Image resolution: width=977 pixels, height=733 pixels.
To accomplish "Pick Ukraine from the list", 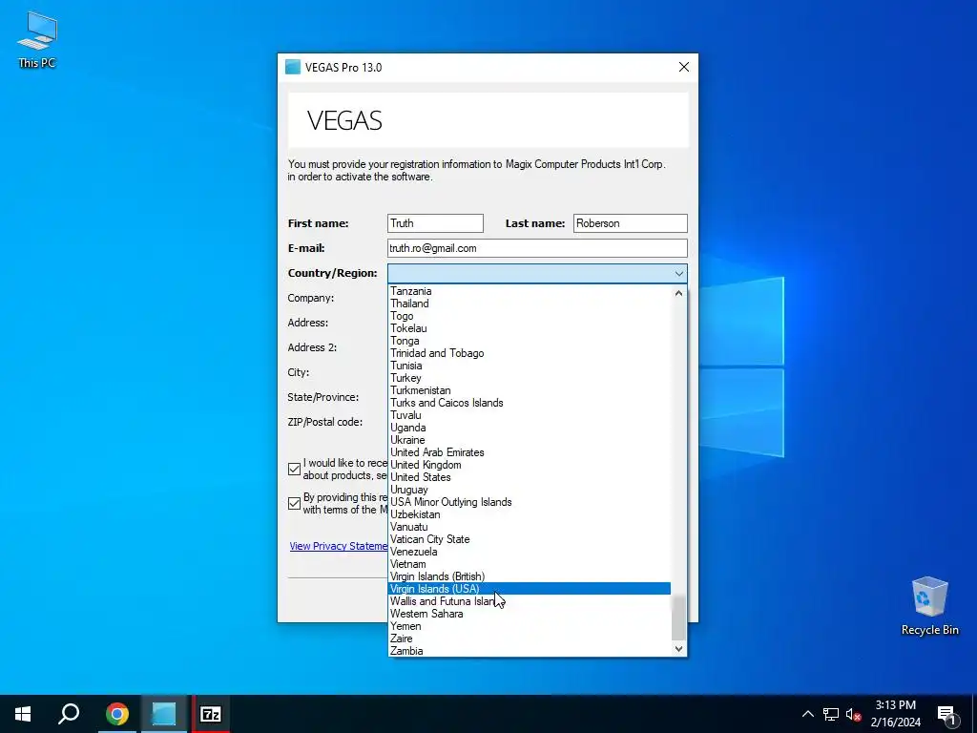I will coord(530,440).
